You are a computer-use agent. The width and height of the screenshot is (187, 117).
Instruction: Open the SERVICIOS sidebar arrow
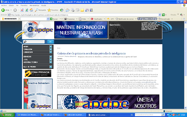point(51,56)
